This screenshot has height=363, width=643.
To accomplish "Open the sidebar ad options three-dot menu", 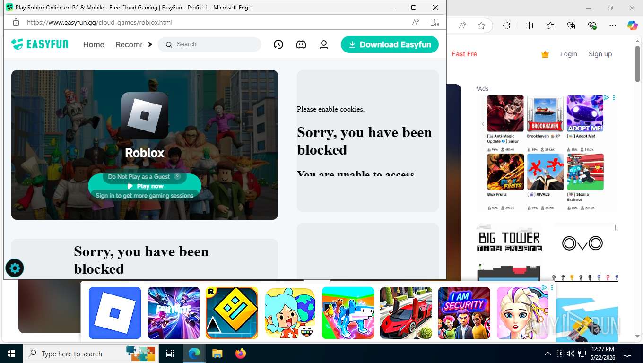I will click(614, 98).
